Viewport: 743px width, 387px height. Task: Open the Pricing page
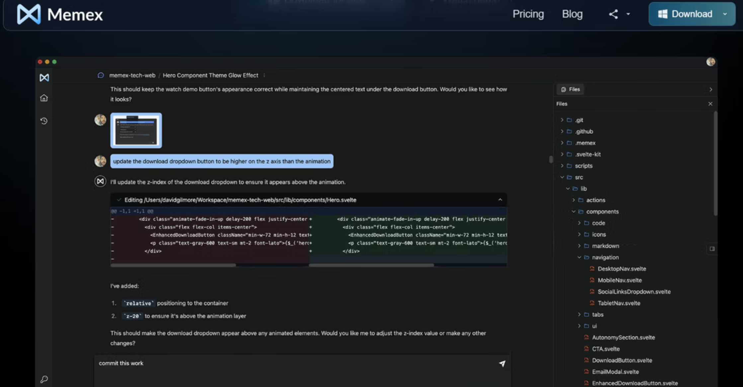tap(528, 14)
